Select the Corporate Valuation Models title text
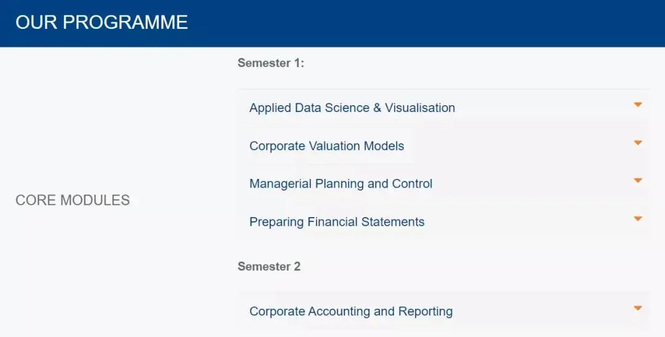Screen dimensions: 665x337 (326, 146)
